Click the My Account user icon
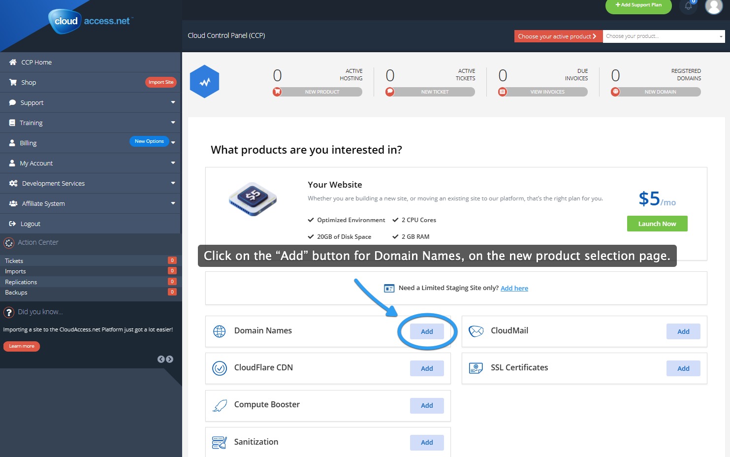 pos(12,163)
